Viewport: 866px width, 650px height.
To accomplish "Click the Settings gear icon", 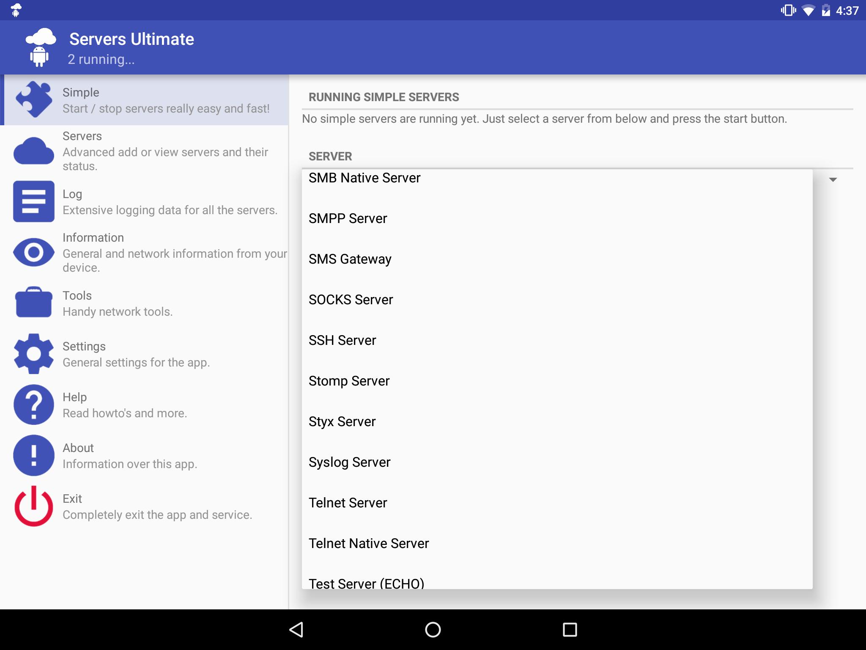I will [34, 354].
